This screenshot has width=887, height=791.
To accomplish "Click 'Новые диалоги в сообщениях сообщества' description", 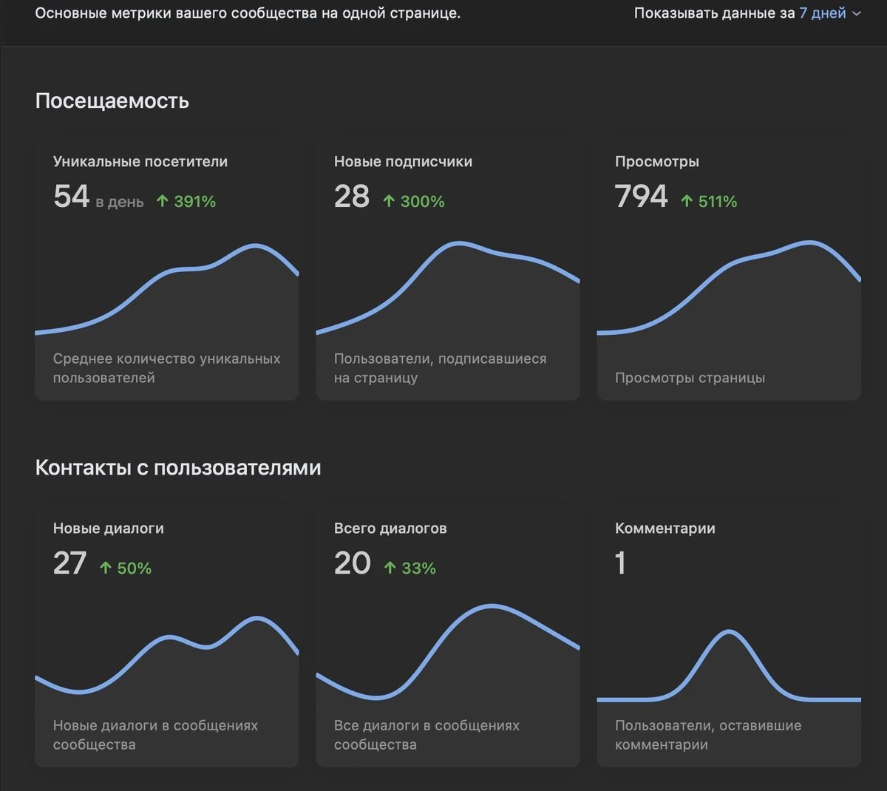I will click(x=155, y=735).
